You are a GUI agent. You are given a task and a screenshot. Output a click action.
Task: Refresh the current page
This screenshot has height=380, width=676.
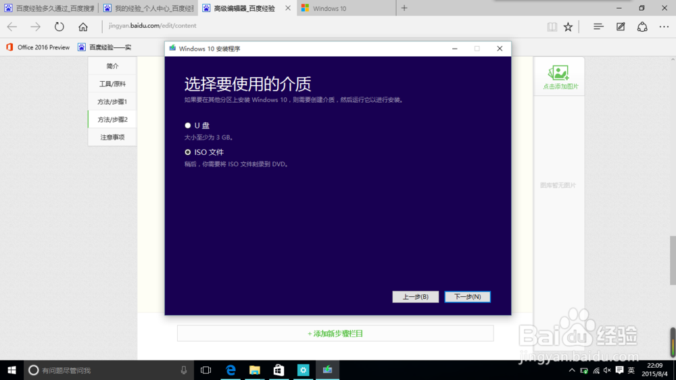[x=59, y=27]
